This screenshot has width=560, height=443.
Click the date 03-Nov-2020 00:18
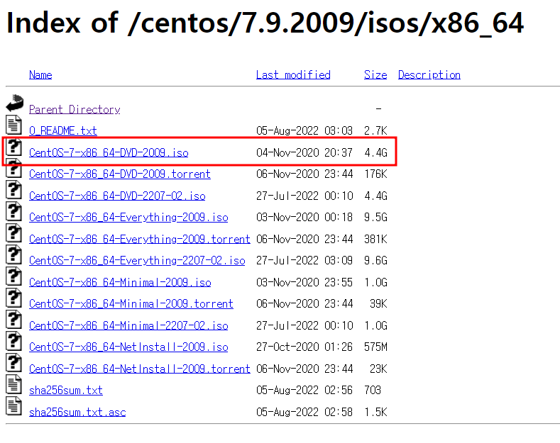(x=304, y=217)
